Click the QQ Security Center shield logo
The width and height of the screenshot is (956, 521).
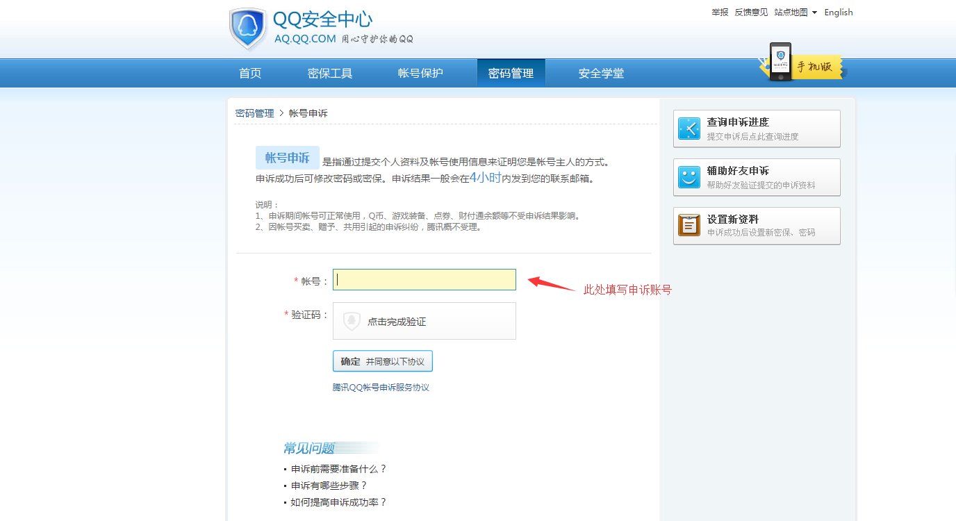[x=248, y=29]
